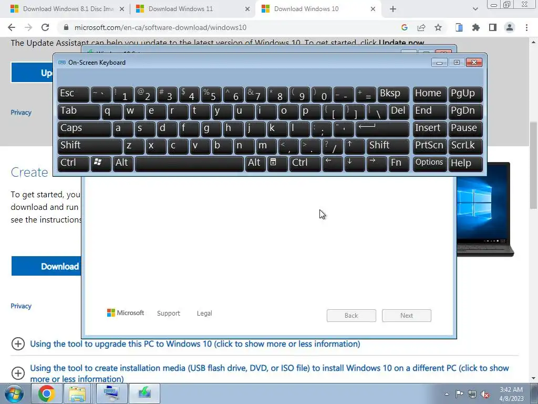Image resolution: width=538 pixels, height=404 pixels.
Task: Toggle the ScrLk key
Action: (x=465, y=146)
